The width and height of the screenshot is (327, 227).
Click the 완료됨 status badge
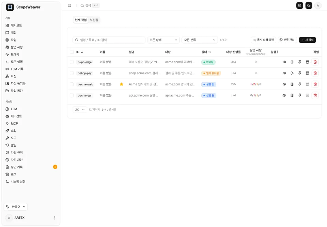[208, 62]
